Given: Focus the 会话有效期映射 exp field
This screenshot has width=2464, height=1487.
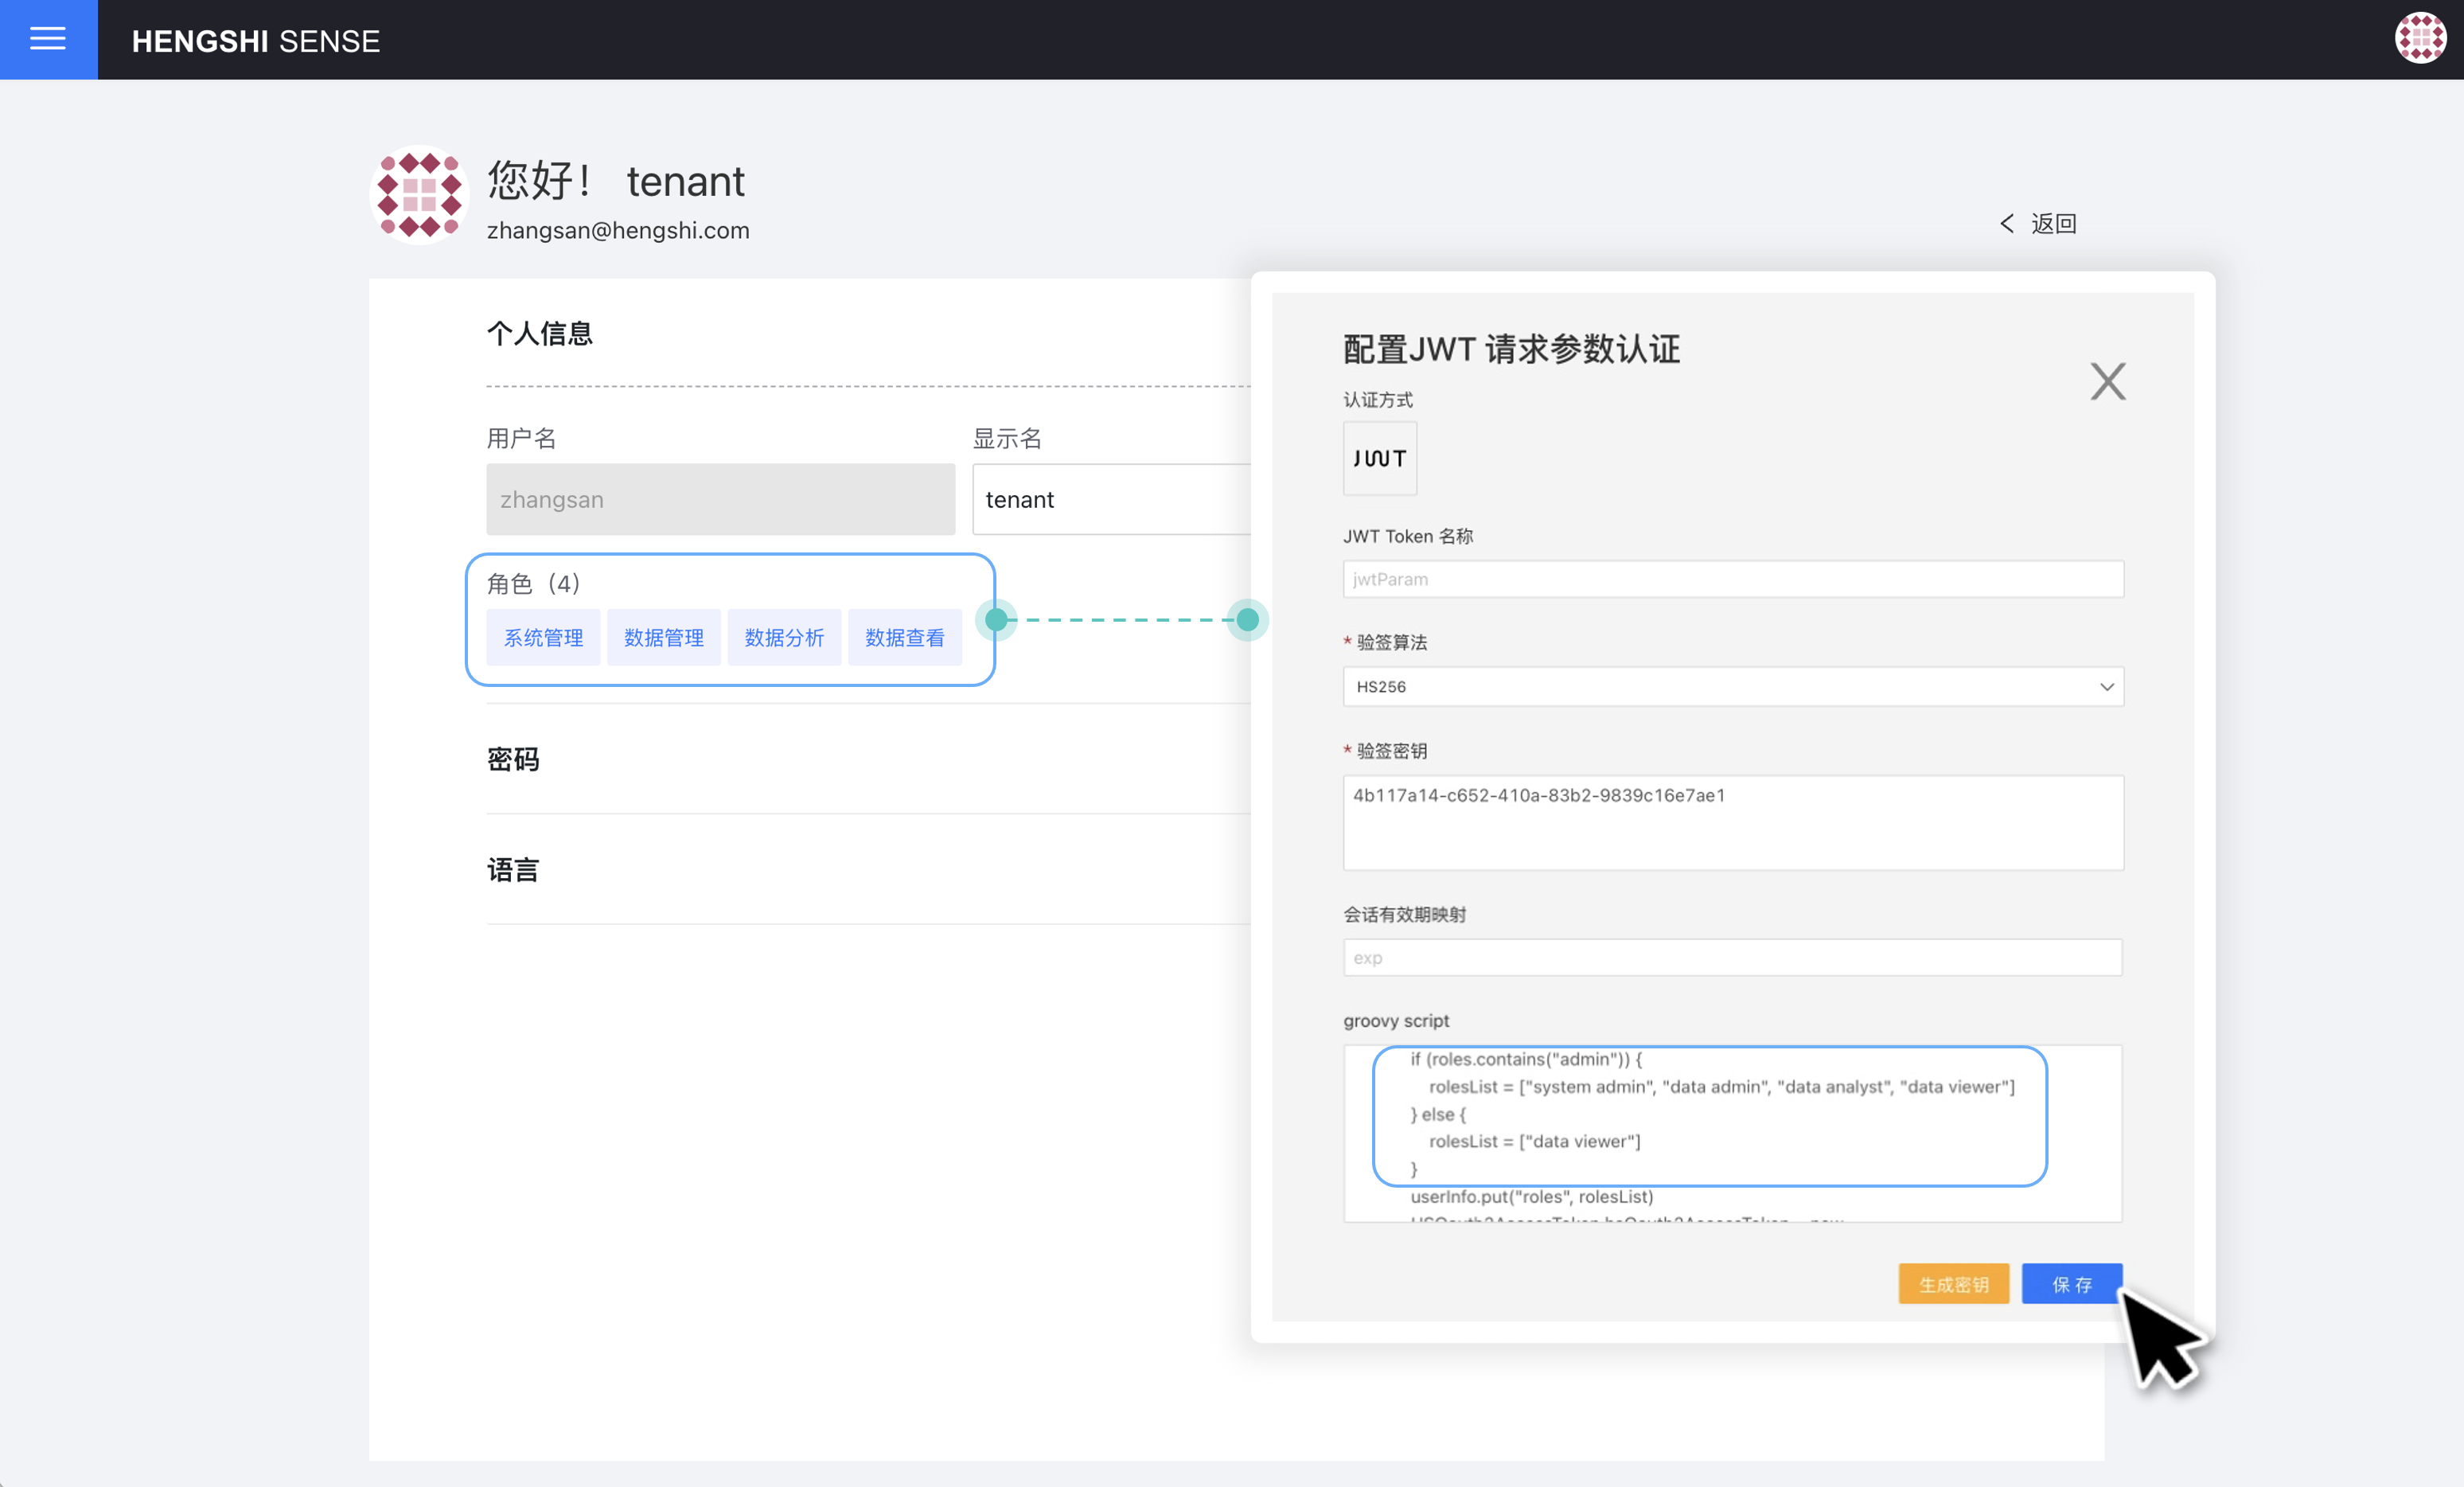Looking at the screenshot, I should 1732,958.
